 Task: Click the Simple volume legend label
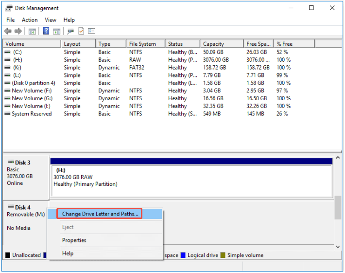point(245,255)
